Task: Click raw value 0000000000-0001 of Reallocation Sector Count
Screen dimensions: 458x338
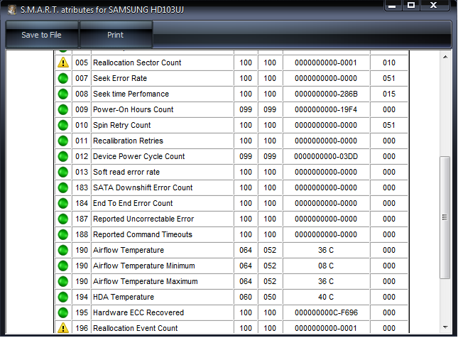Action: pyautogui.click(x=326, y=62)
